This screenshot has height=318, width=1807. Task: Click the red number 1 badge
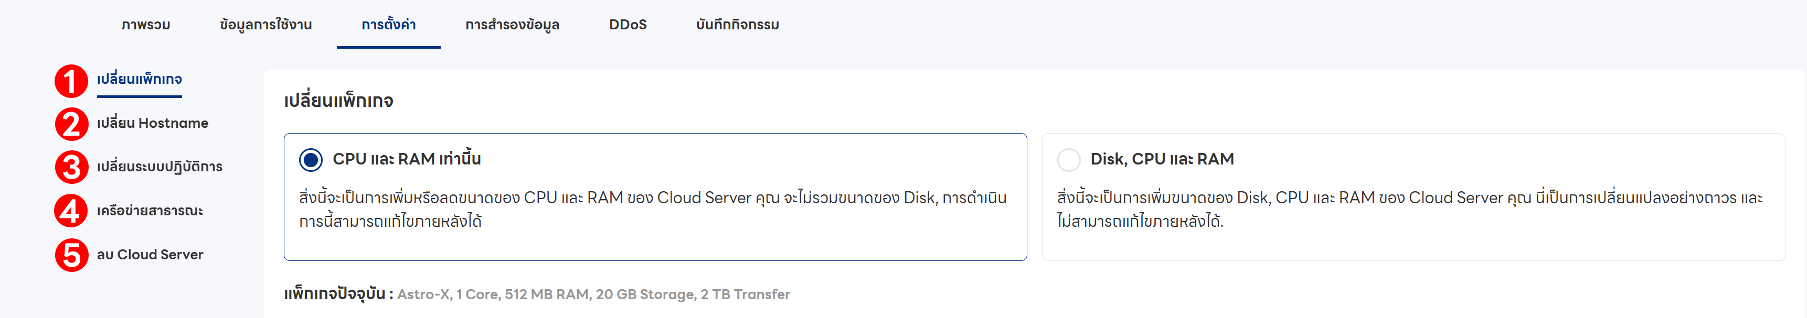(71, 81)
